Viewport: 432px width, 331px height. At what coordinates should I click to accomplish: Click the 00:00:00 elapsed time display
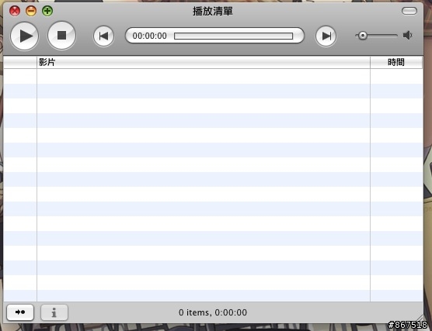(x=150, y=36)
